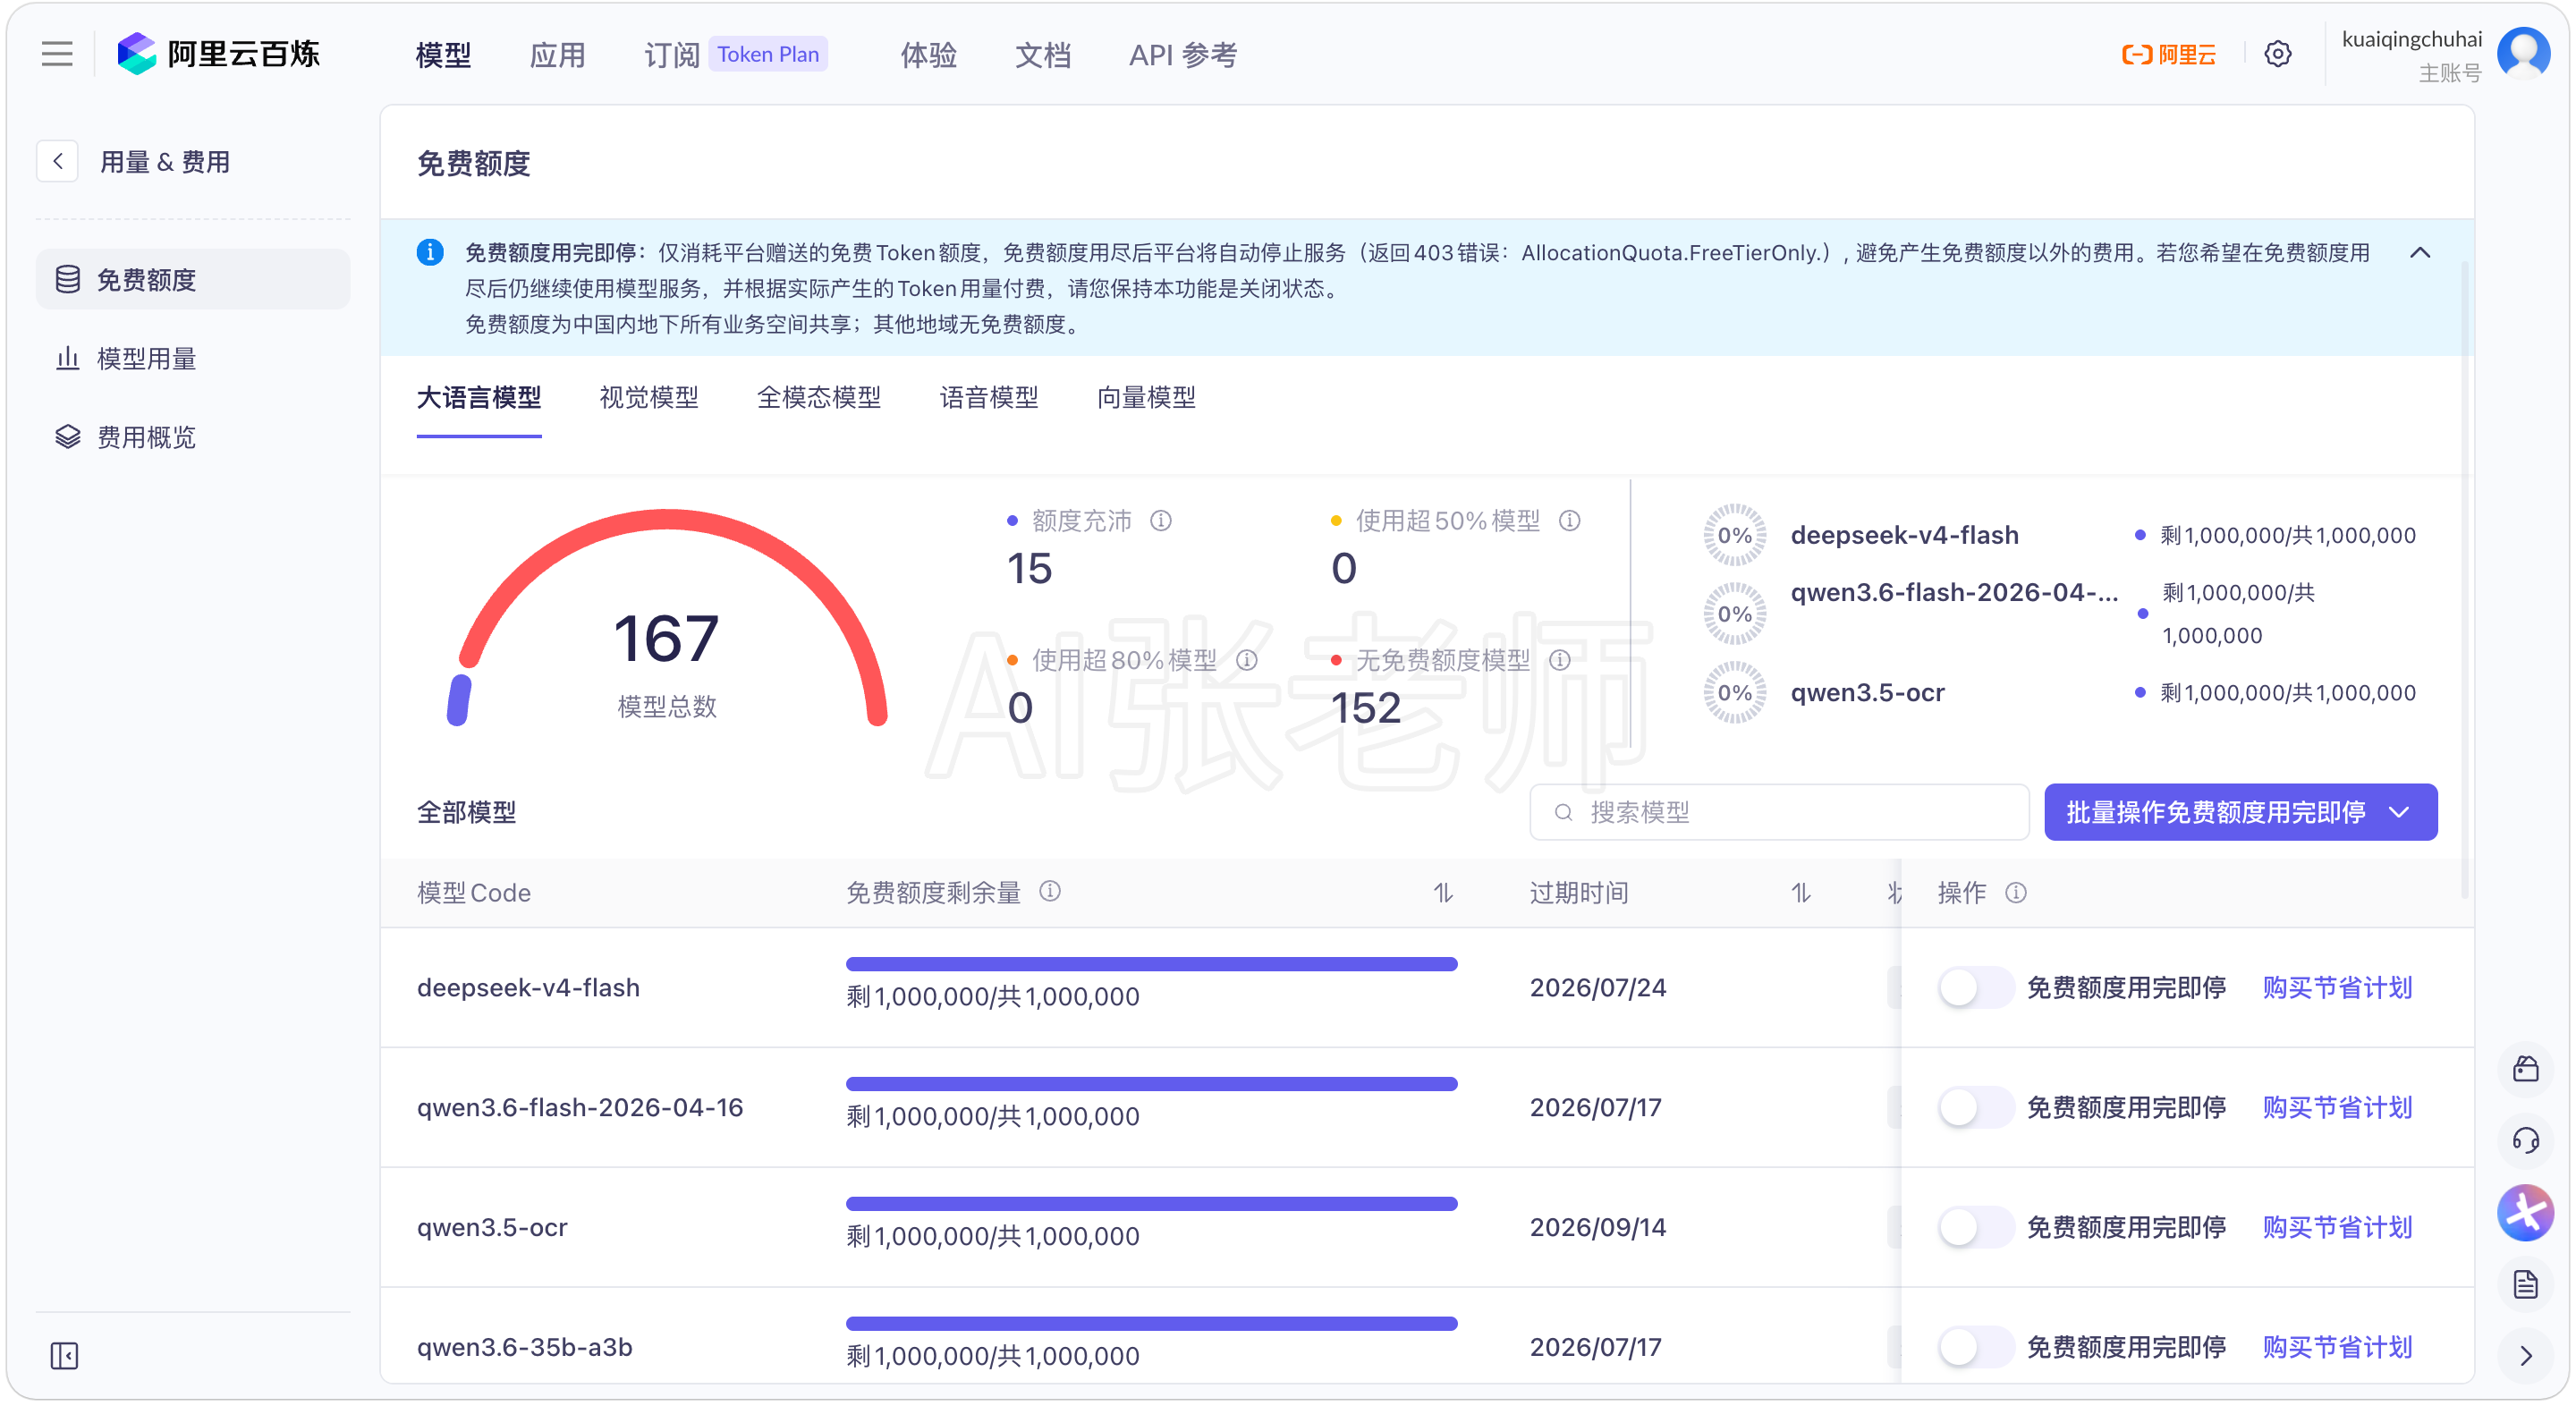Select 模型用量 in the sidebar
Viewport: 2576px width, 1406px height.
(x=193, y=358)
